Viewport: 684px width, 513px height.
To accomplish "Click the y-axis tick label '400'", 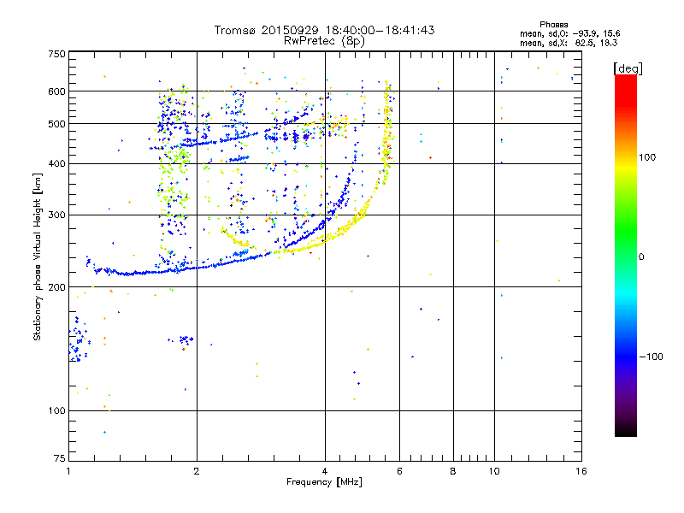I will coord(56,163).
